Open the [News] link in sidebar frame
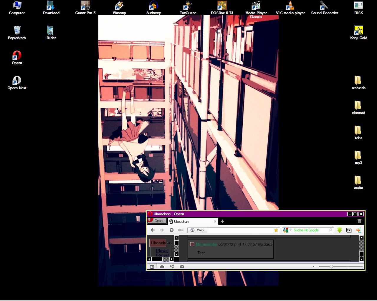 click(162, 250)
